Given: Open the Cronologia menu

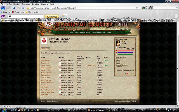Looking at the screenshot, I should click(26, 4).
